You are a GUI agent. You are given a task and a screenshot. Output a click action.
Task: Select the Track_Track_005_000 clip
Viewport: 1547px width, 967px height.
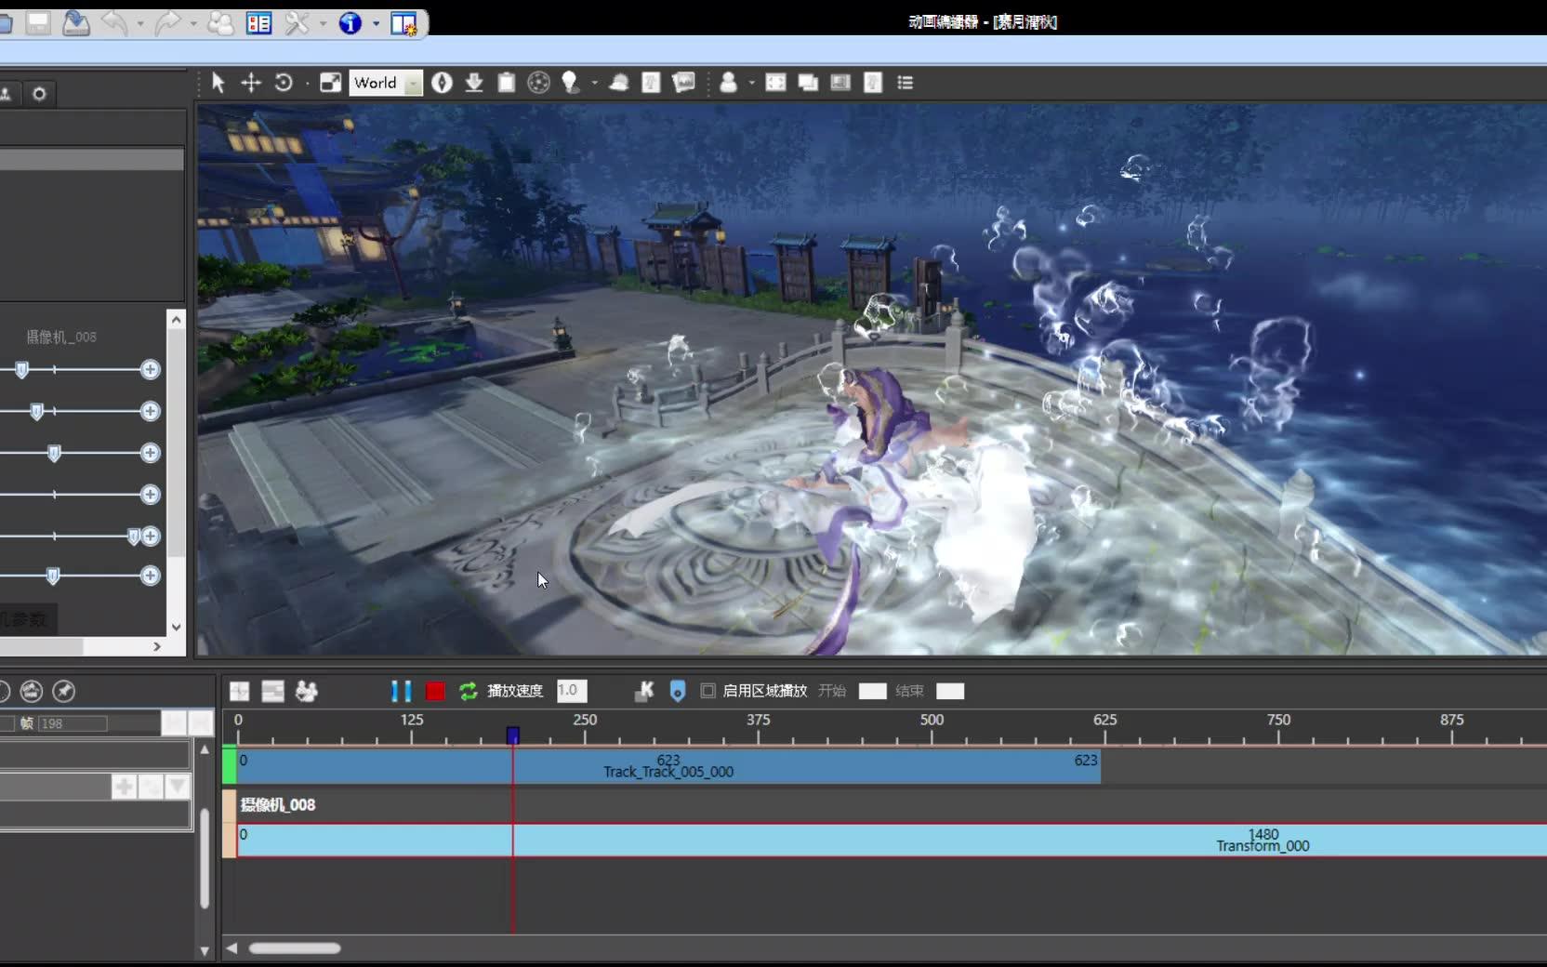668,767
